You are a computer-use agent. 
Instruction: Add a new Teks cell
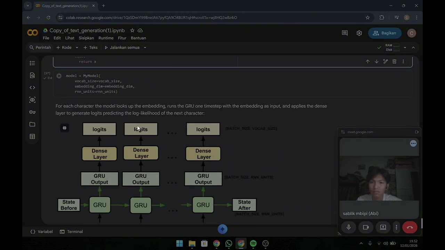point(91,48)
